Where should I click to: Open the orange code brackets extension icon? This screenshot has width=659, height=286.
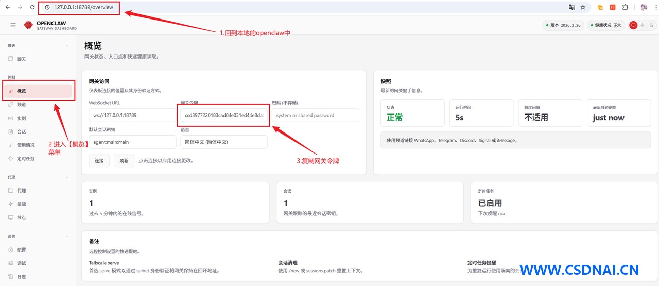(x=613, y=8)
